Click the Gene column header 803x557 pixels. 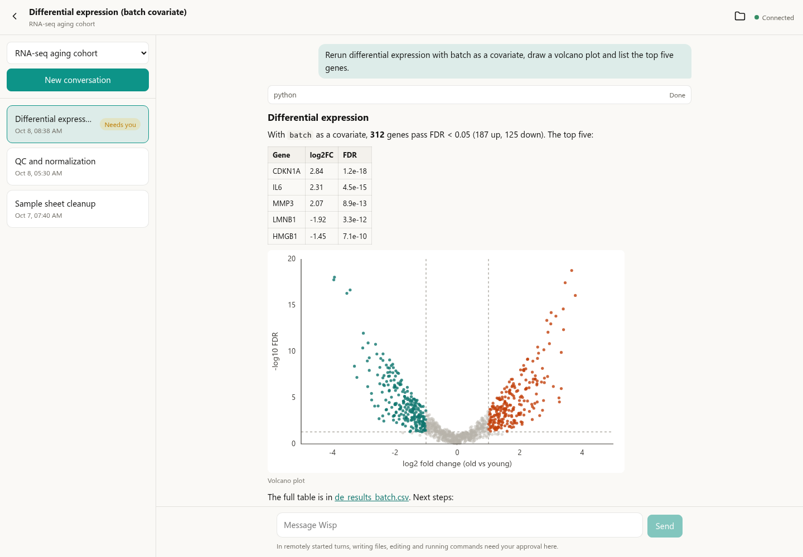287,155
